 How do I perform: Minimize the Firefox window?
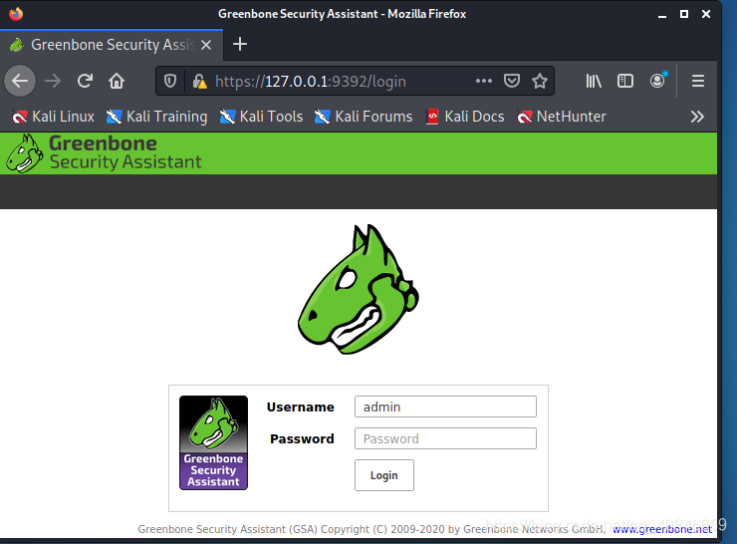[662, 15]
